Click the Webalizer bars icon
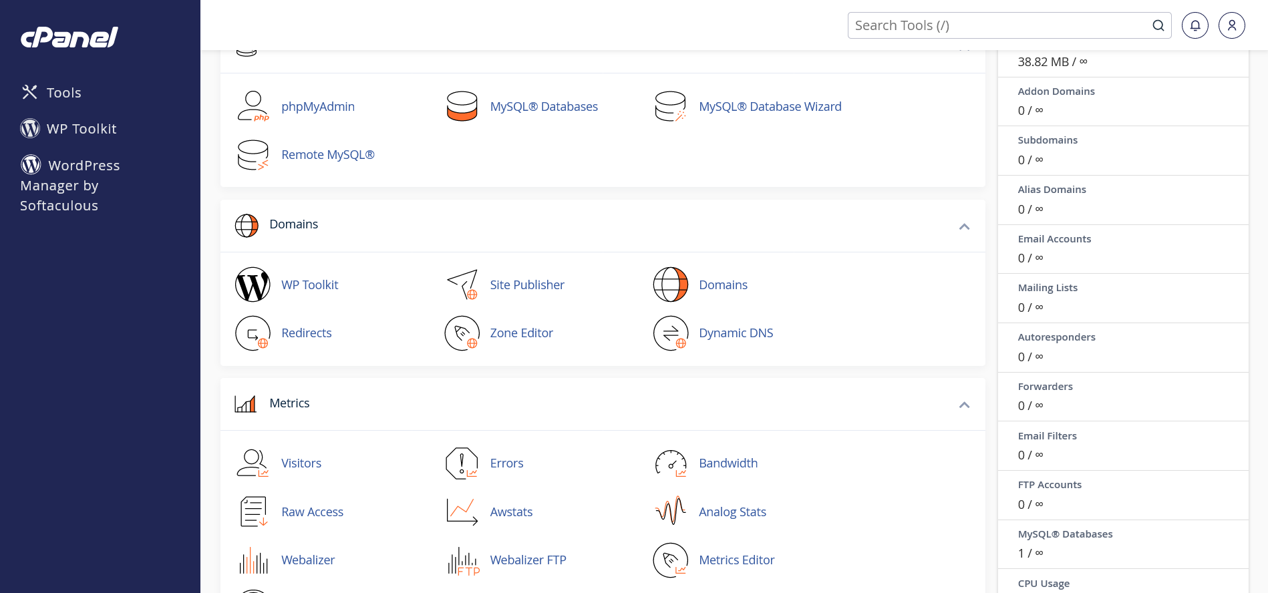The height and width of the screenshot is (593, 1268). tap(253, 560)
